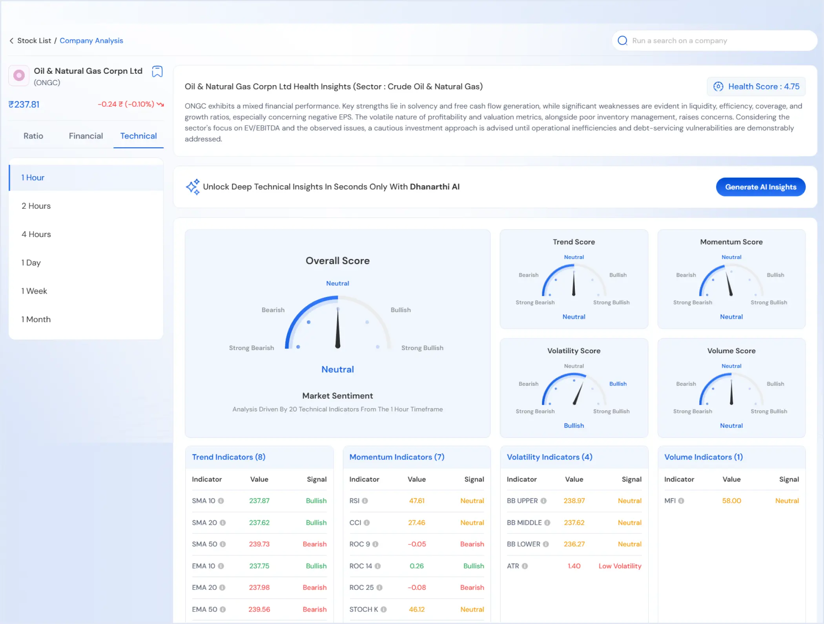Click the SMA 50 info icon
Screen dimensions: 824x624
(222, 544)
